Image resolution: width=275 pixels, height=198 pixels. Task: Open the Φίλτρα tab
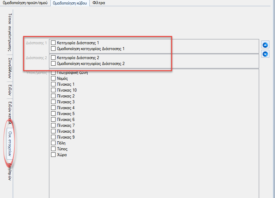coord(99,3)
